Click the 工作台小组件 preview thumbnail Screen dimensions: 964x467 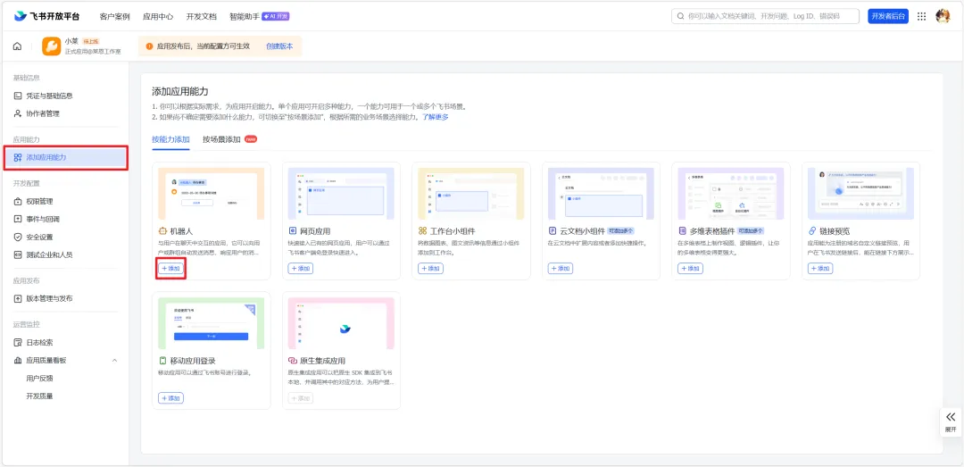pos(471,194)
